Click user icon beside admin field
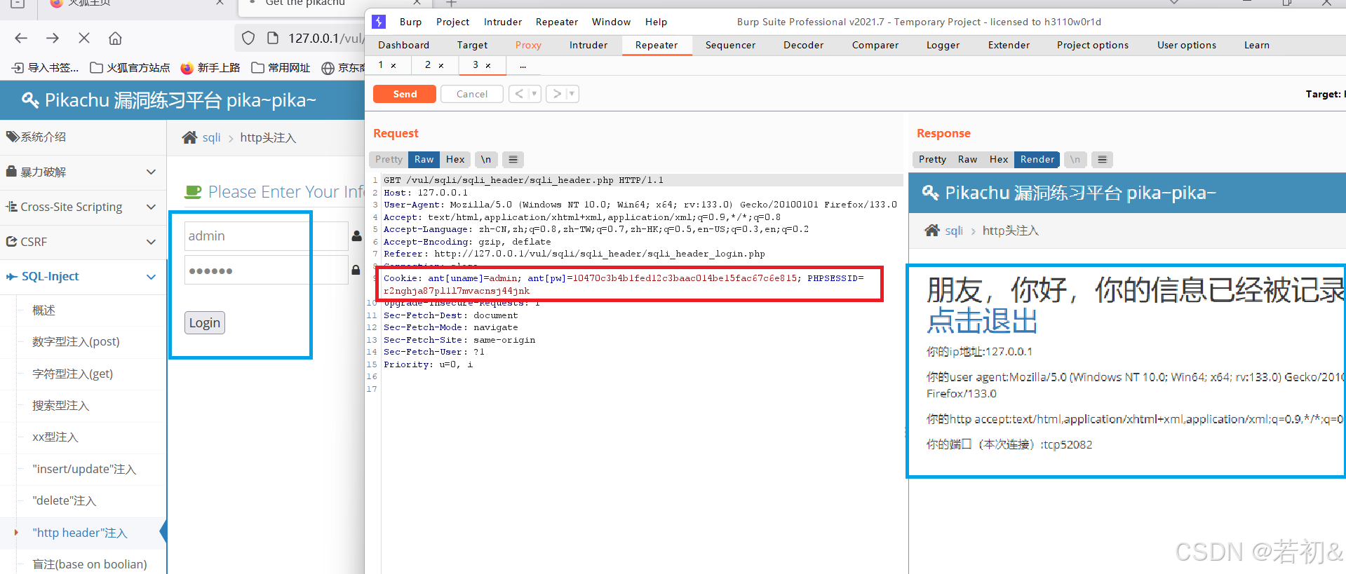1346x574 pixels. (356, 236)
